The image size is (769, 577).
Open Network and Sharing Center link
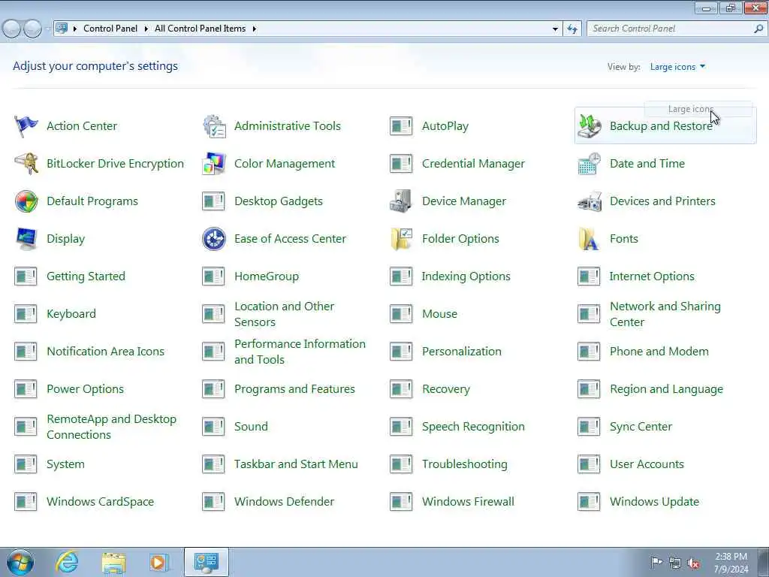[x=665, y=314]
